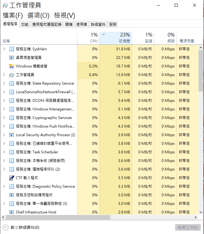Select the 6.1 MB memory cell

[116, 83]
